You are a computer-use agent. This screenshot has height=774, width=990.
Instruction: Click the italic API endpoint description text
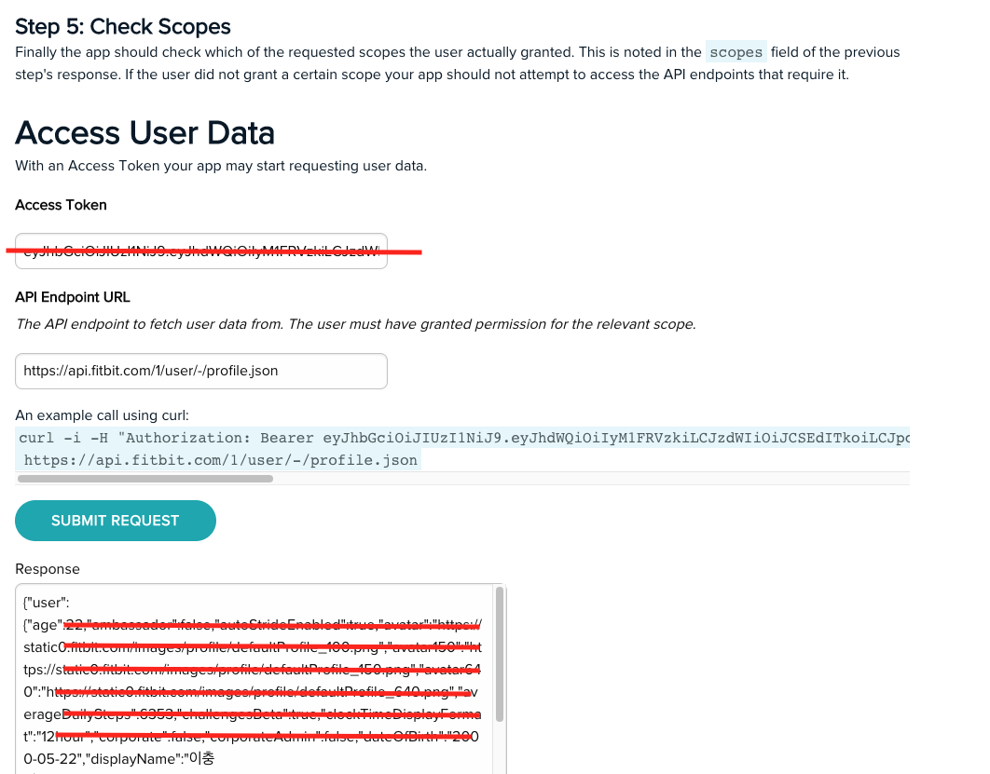click(x=355, y=324)
